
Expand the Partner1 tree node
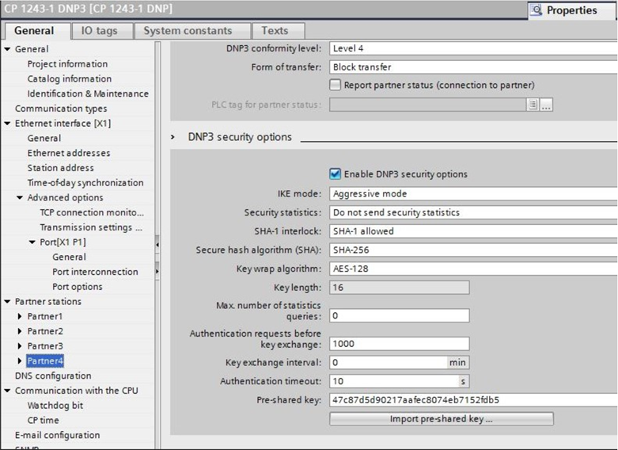click(20, 317)
